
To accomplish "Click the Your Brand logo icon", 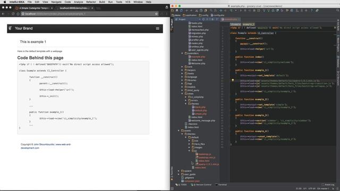I will pos(10,28).
